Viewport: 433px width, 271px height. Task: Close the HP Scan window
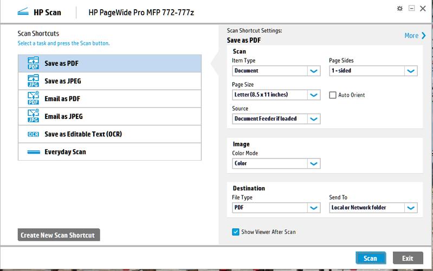423,9
